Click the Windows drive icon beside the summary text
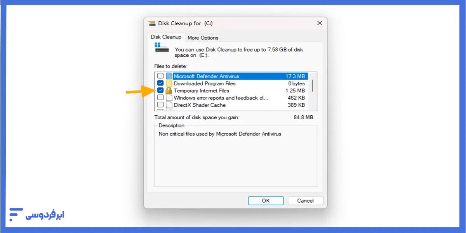Image resolution: width=466 pixels, height=233 pixels. click(x=162, y=48)
